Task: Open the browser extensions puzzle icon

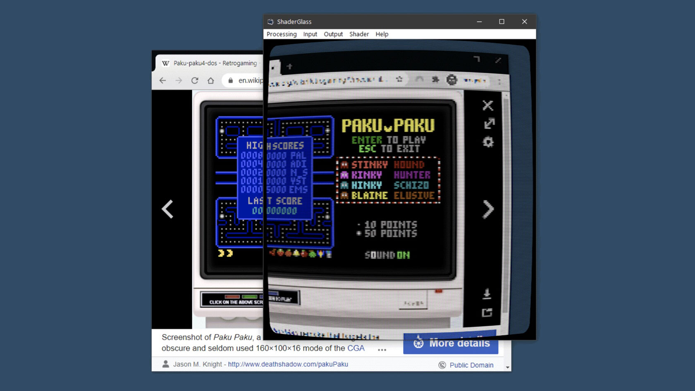Action: [435, 80]
